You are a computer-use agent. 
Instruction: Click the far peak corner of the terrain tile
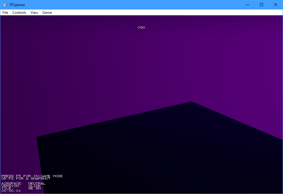(192, 102)
